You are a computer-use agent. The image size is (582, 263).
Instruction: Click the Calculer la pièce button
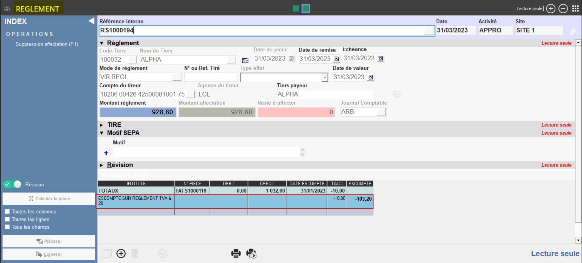point(49,198)
